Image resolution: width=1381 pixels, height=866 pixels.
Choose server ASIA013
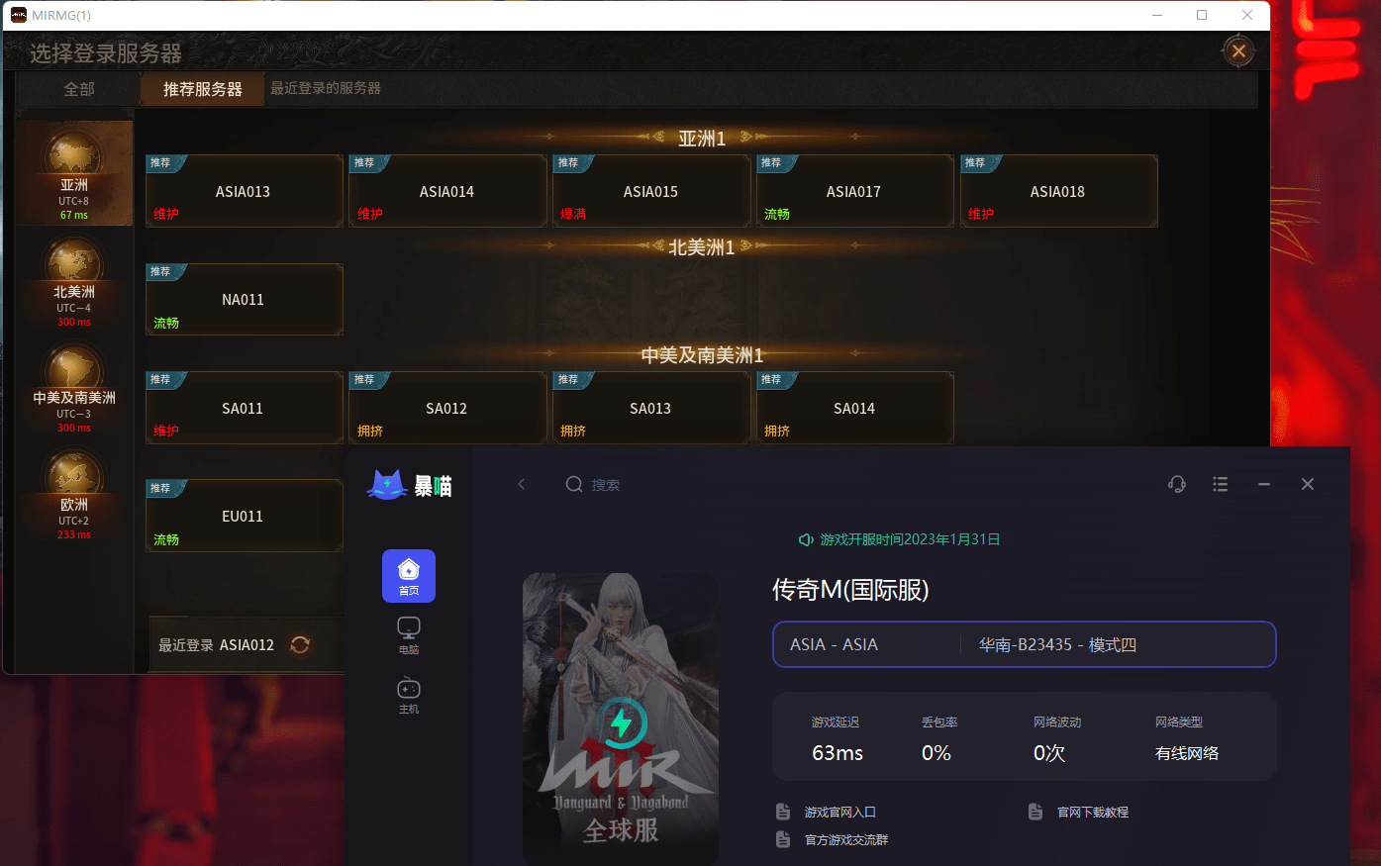click(x=245, y=191)
